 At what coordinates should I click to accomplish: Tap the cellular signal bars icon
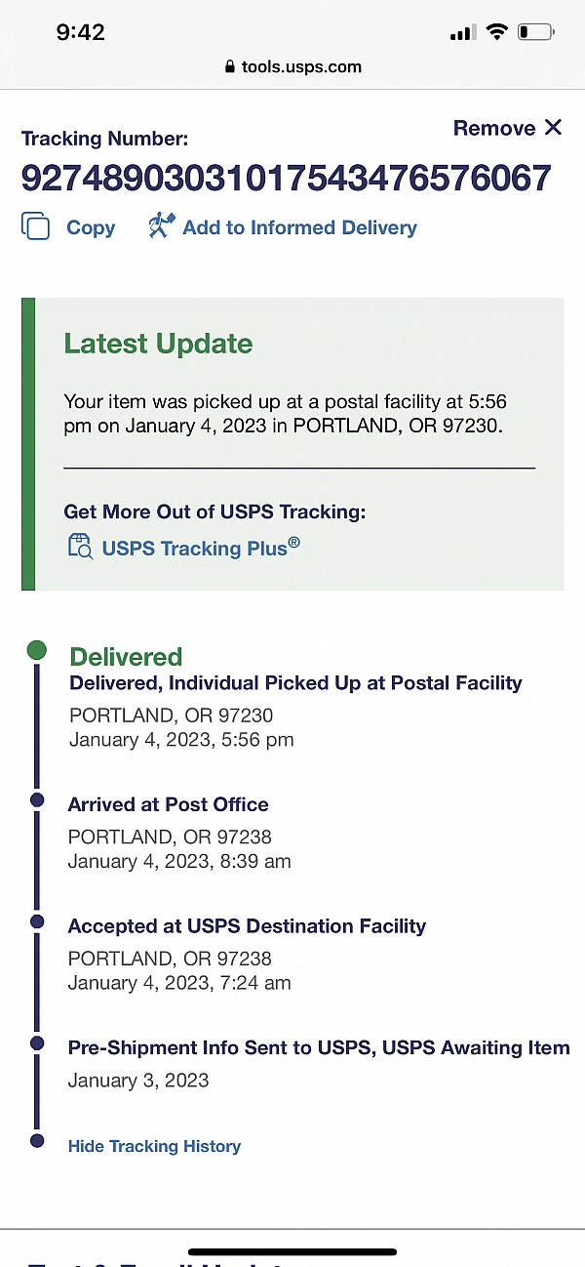tap(462, 33)
